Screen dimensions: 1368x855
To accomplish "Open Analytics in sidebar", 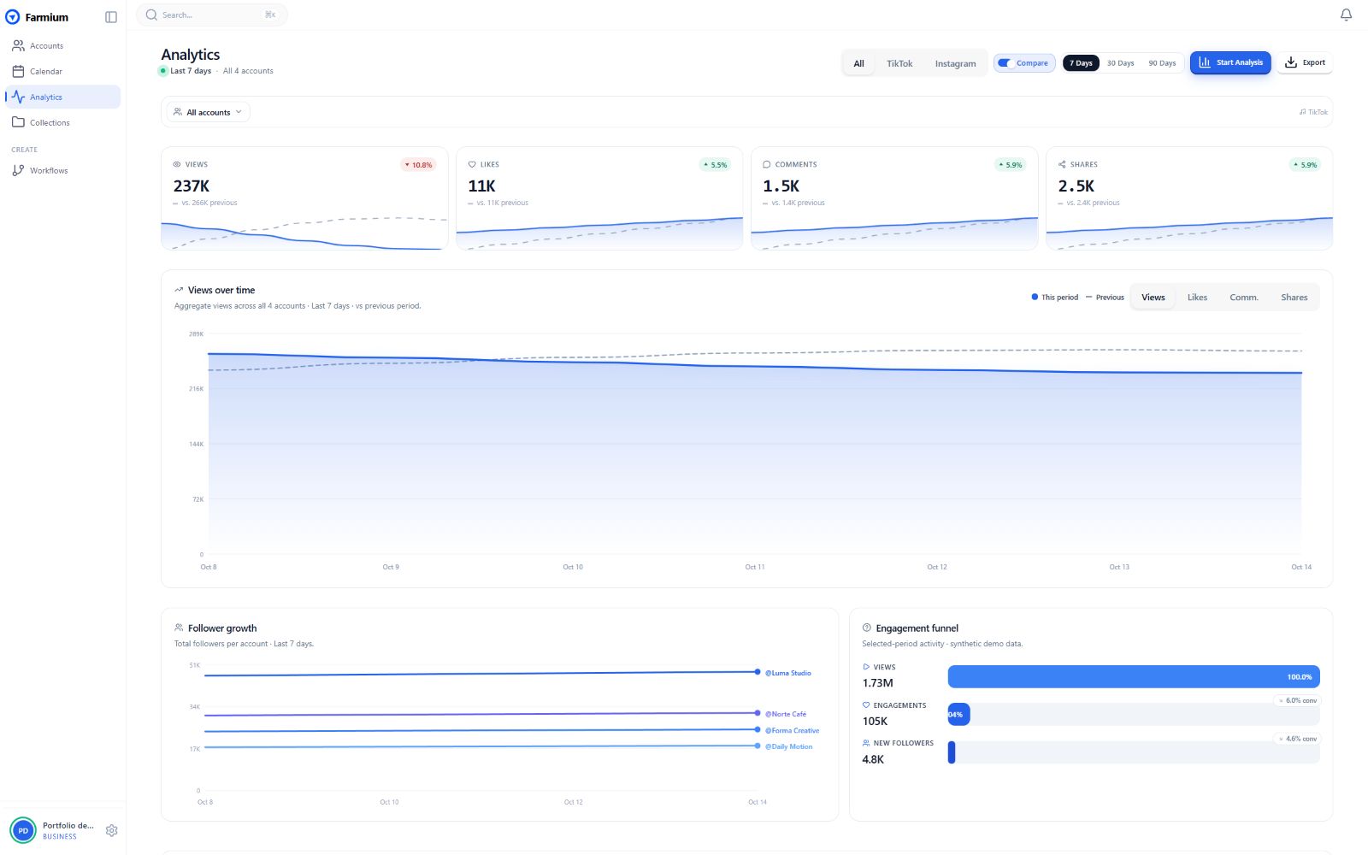I will coord(62,97).
